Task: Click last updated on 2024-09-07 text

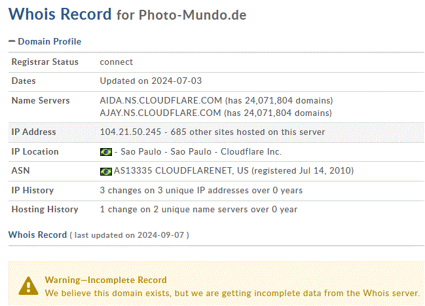Action: click(x=129, y=235)
